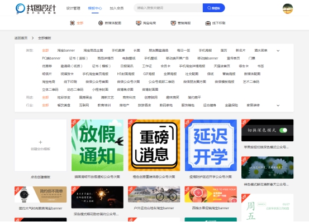Screen dimensions: 309x222
Task: Click the plus icon to create blank template
Action: coord(40,142)
